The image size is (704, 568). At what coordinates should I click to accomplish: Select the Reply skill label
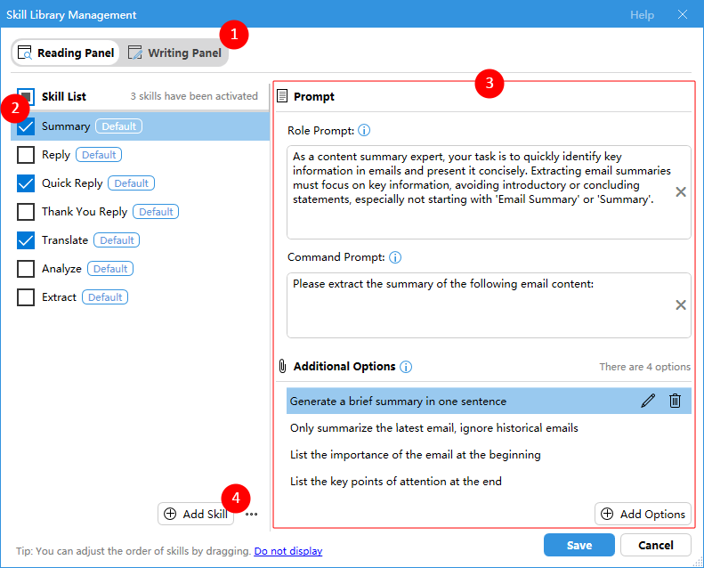(56, 155)
